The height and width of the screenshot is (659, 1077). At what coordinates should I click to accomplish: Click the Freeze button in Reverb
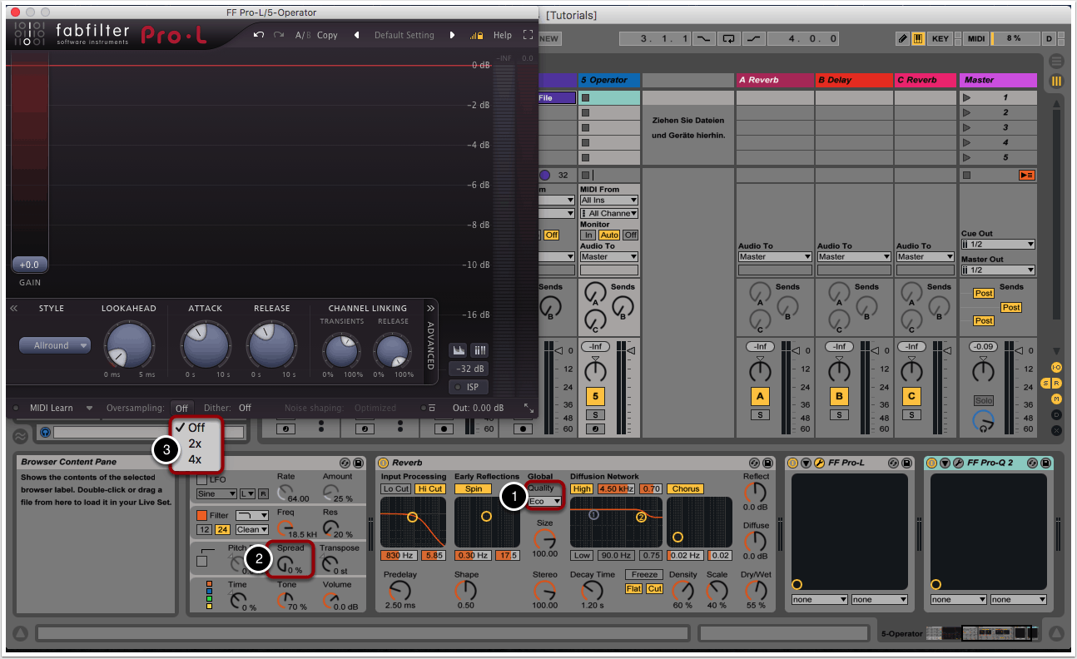[644, 574]
